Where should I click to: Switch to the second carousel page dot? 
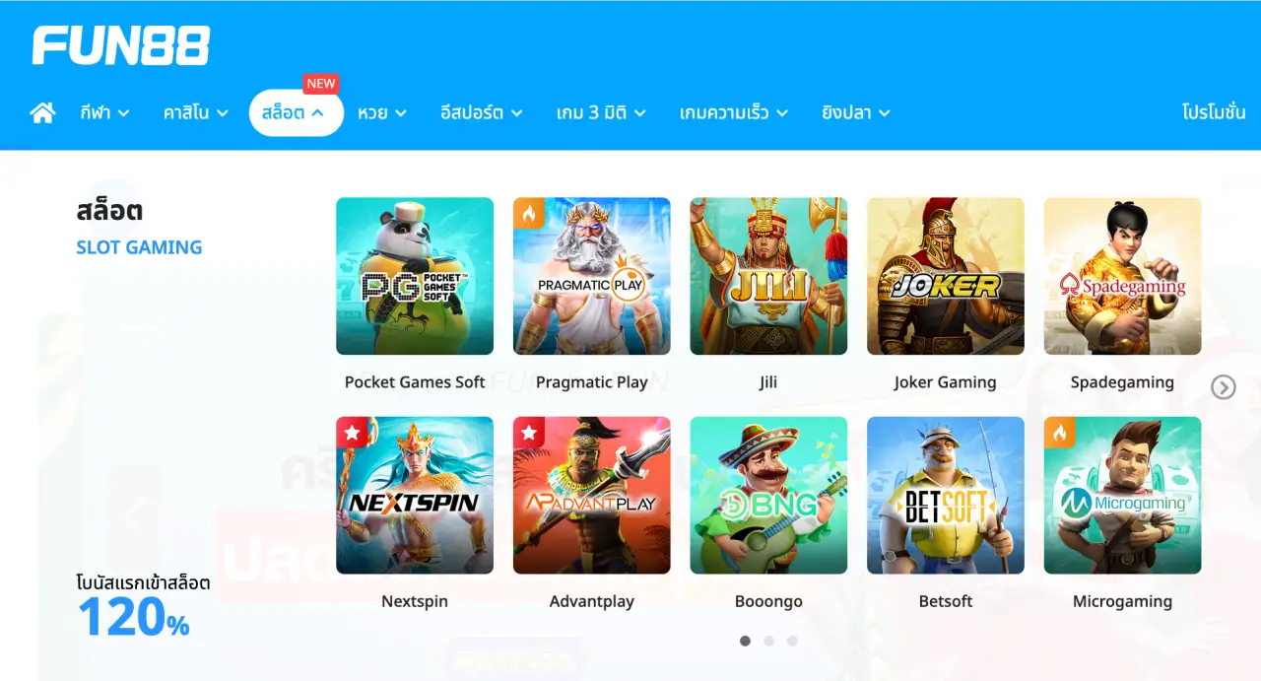coord(768,641)
